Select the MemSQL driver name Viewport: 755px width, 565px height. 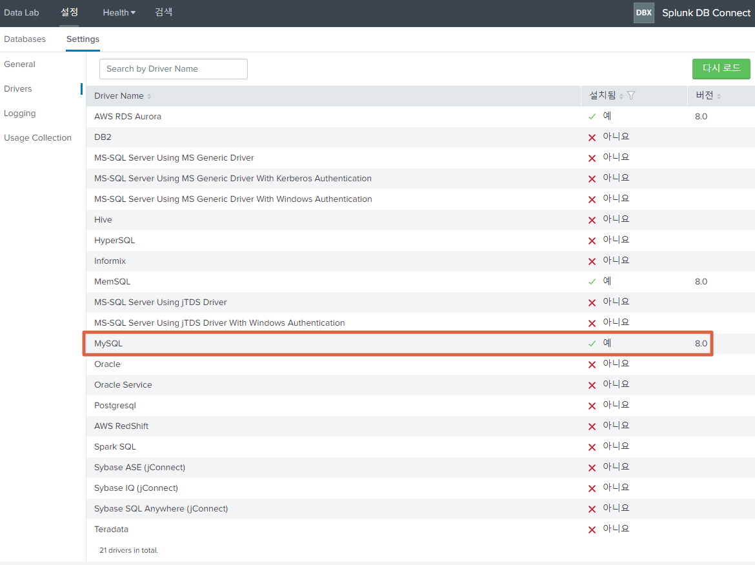coord(112,282)
